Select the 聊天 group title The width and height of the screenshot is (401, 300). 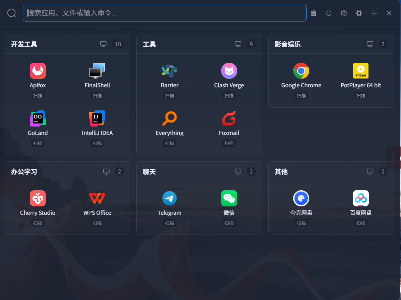[x=149, y=172]
